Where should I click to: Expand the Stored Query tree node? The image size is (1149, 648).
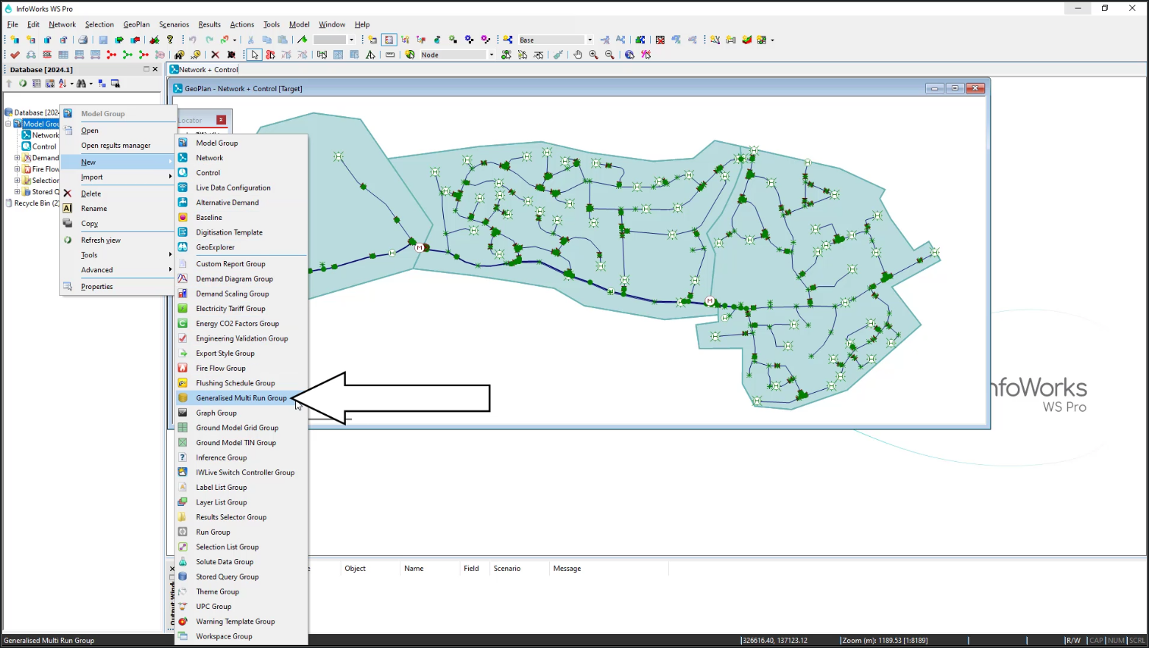[17, 192]
